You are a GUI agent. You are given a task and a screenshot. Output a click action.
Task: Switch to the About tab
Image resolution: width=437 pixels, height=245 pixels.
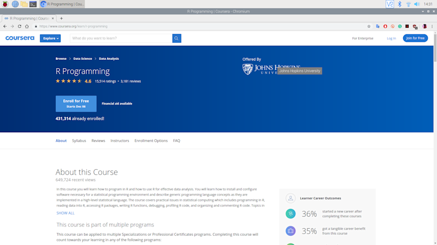(61, 140)
